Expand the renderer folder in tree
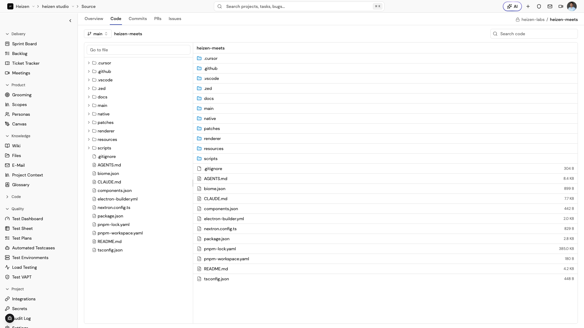Image resolution: width=584 pixels, height=328 pixels. coord(89,131)
